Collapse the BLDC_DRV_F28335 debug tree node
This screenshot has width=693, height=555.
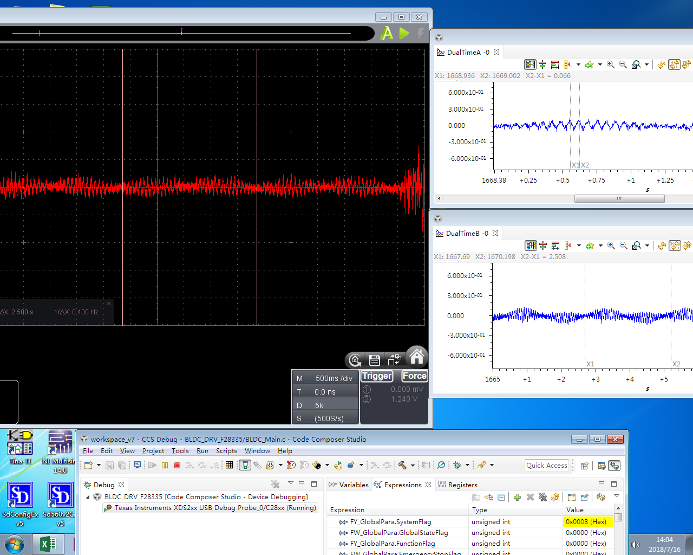click(x=88, y=497)
